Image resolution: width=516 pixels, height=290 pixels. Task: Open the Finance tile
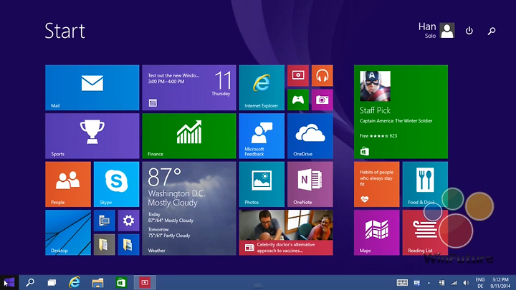189,136
